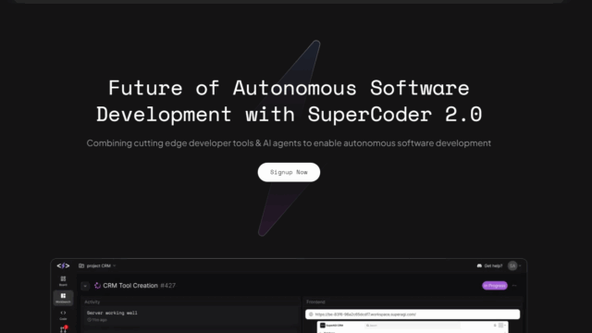Click the globe icon in the URL bar
Image resolution: width=592 pixels, height=333 pixels.
coord(311,314)
